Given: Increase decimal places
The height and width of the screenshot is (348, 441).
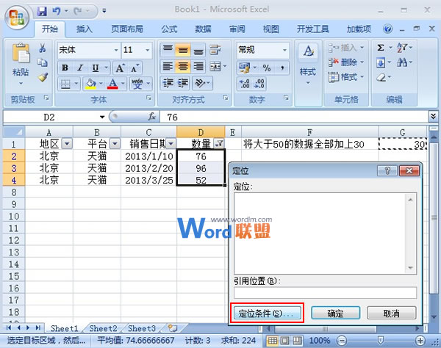Looking at the screenshot, I should (x=245, y=84).
